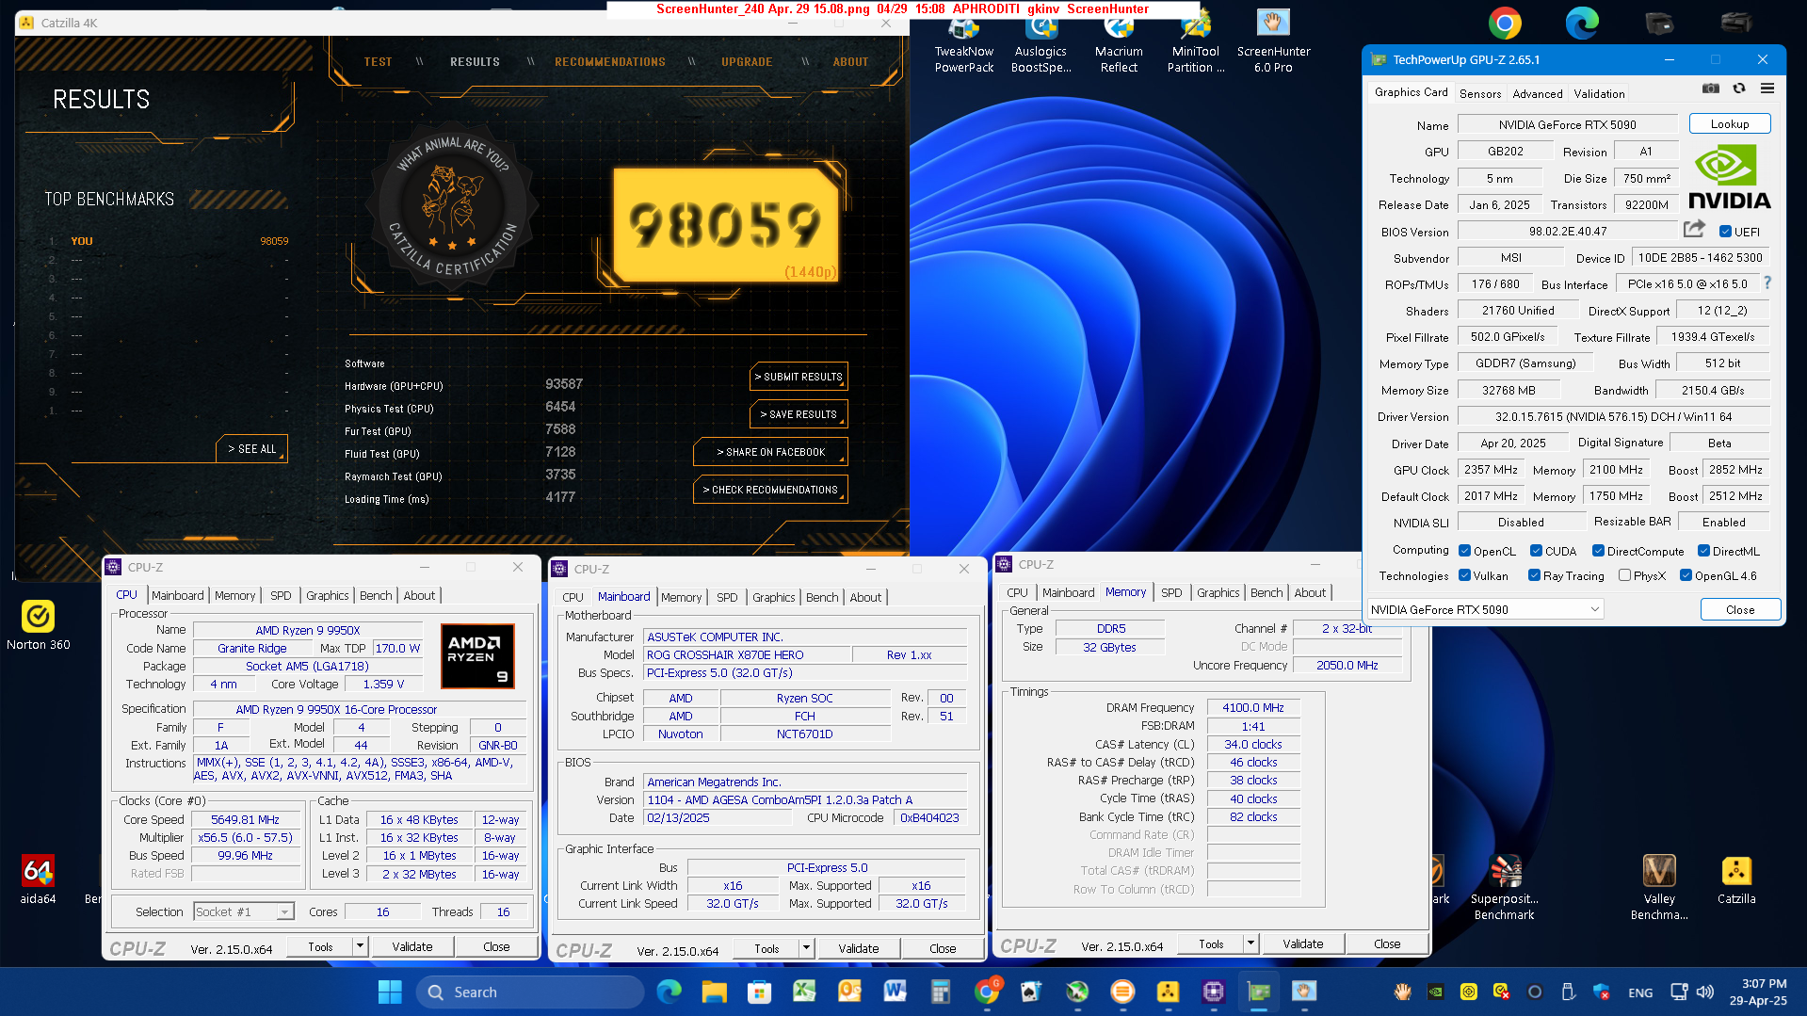This screenshot has width=1807, height=1016.
Task: Toggle the UEFI checkbox
Action: click(x=1725, y=232)
